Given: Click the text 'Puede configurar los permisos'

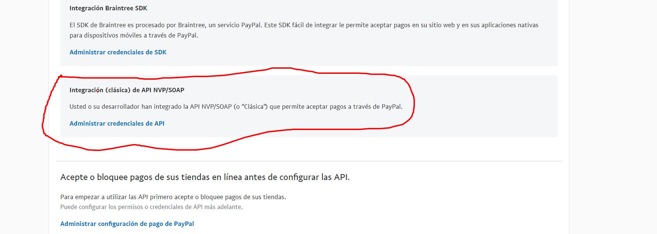Looking at the screenshot, I should click(x=151, y=207).
